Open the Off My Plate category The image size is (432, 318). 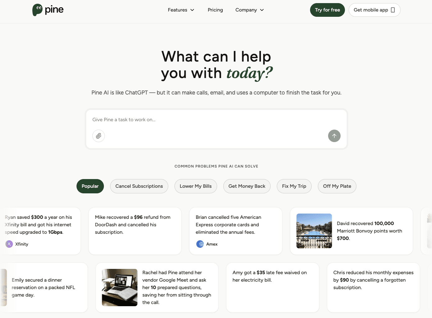click(x=337, y=186)
